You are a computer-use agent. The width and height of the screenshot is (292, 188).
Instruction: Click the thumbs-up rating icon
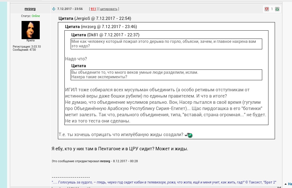coord(277,9)
